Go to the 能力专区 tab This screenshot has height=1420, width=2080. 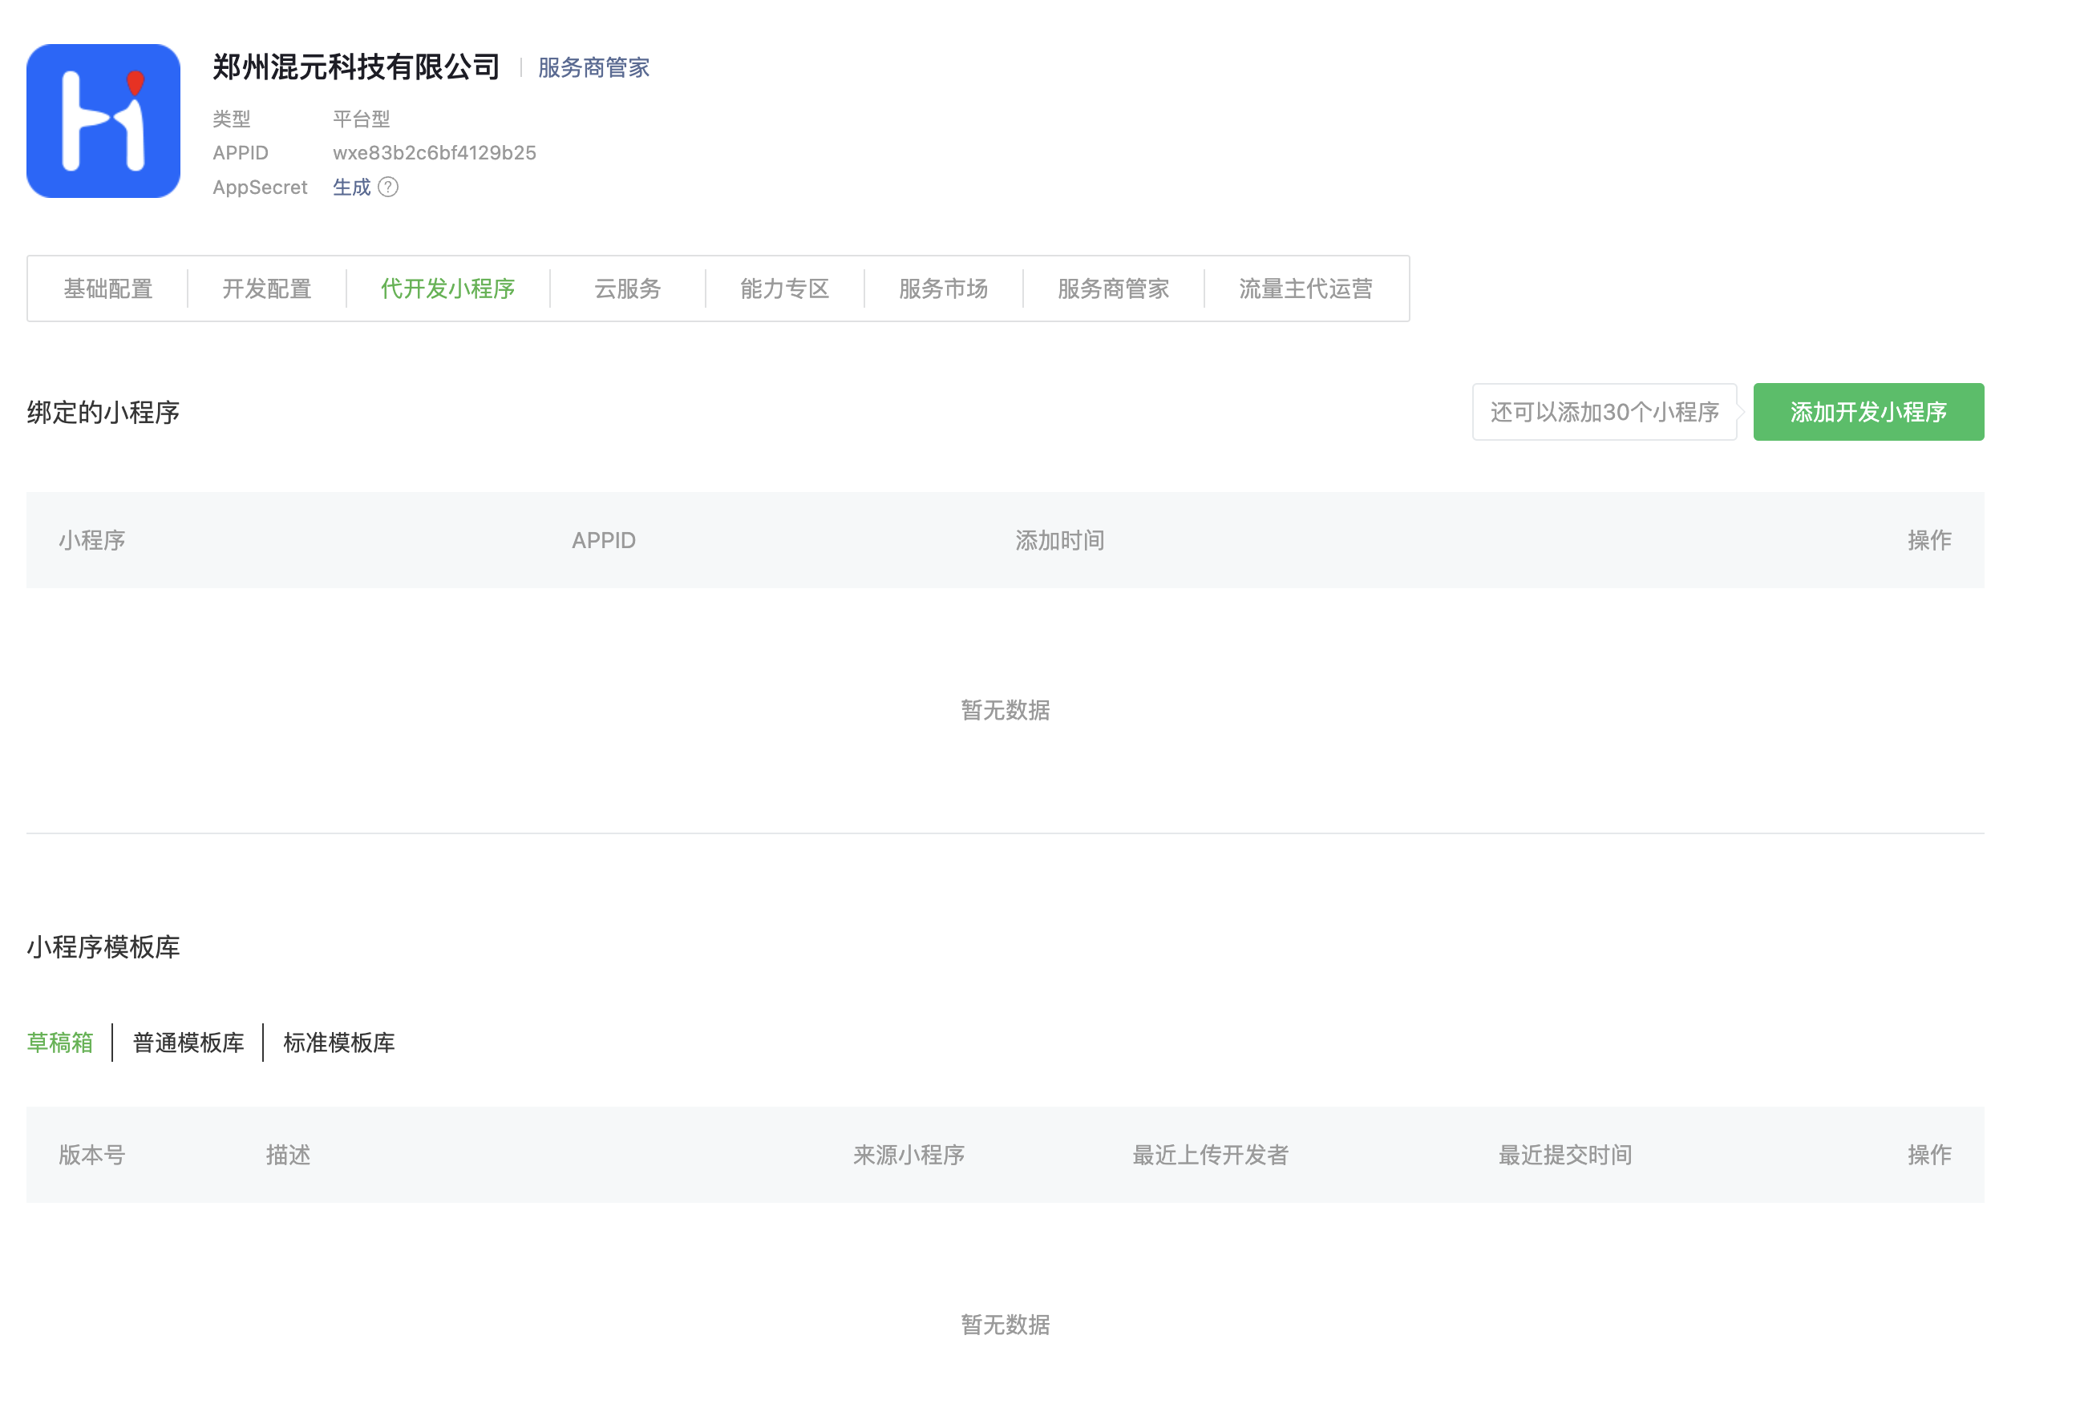tap(785, 288)
